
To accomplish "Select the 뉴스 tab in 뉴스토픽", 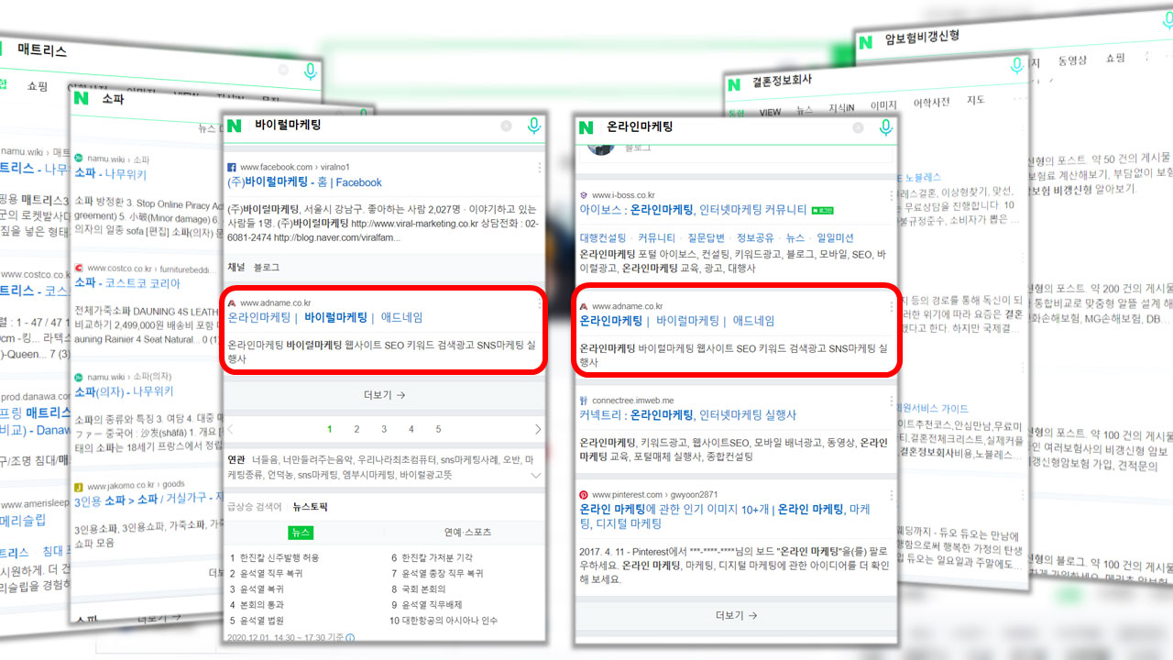I will pyautogui.click(x=301, y=532).
